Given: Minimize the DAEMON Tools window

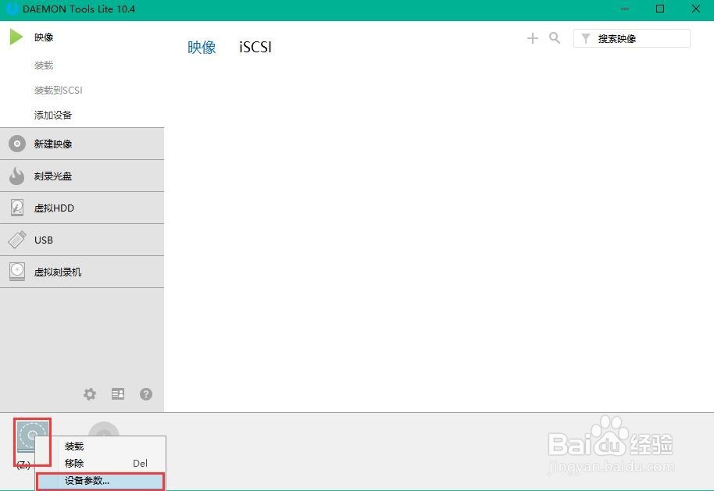Looking at the screenshot, I should point(625,9).
